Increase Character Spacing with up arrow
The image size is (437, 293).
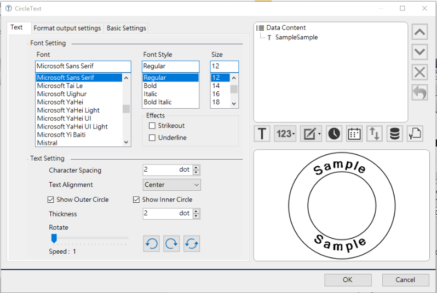point(196,167)
